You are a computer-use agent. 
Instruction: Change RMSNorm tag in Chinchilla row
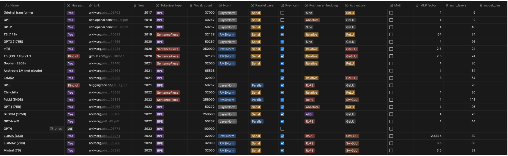coord(227,92)
